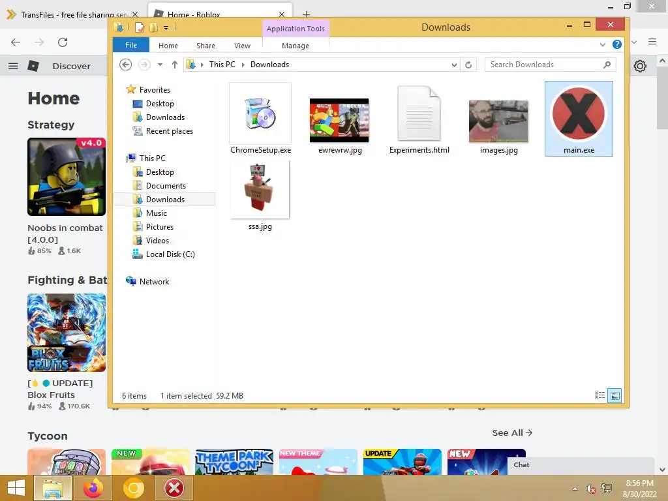Viewport: 668px width, 501px height.
Task: Open the Share ribbon tab
Action: [205, 46]
